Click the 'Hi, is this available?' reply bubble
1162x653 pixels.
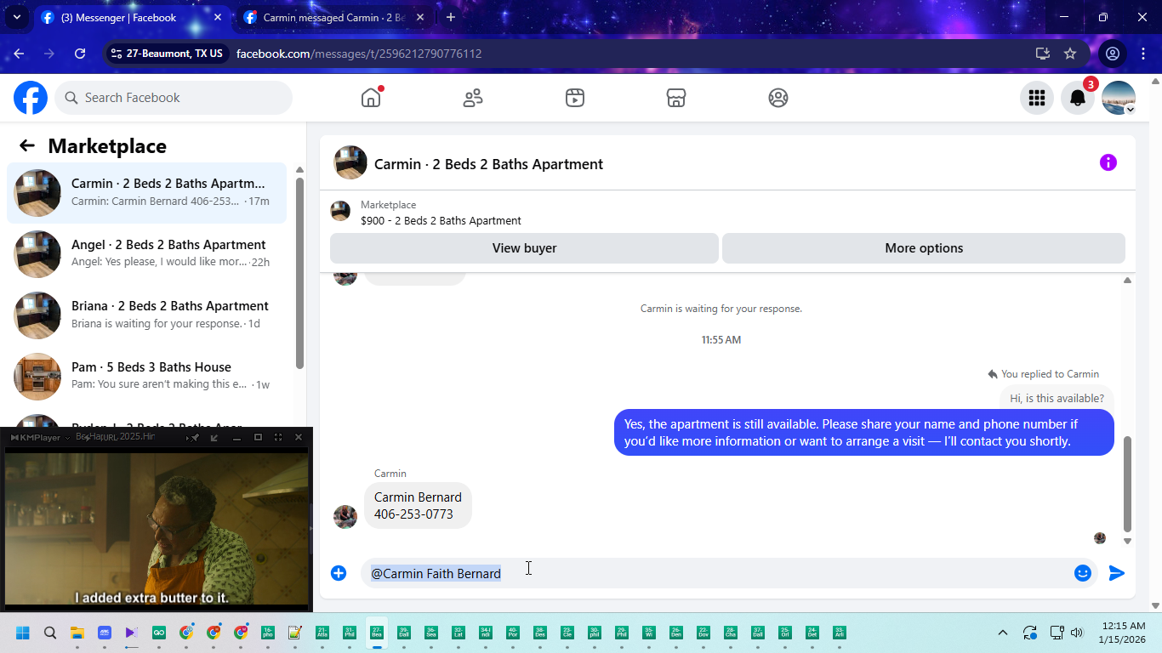[x=1057, y=398]
